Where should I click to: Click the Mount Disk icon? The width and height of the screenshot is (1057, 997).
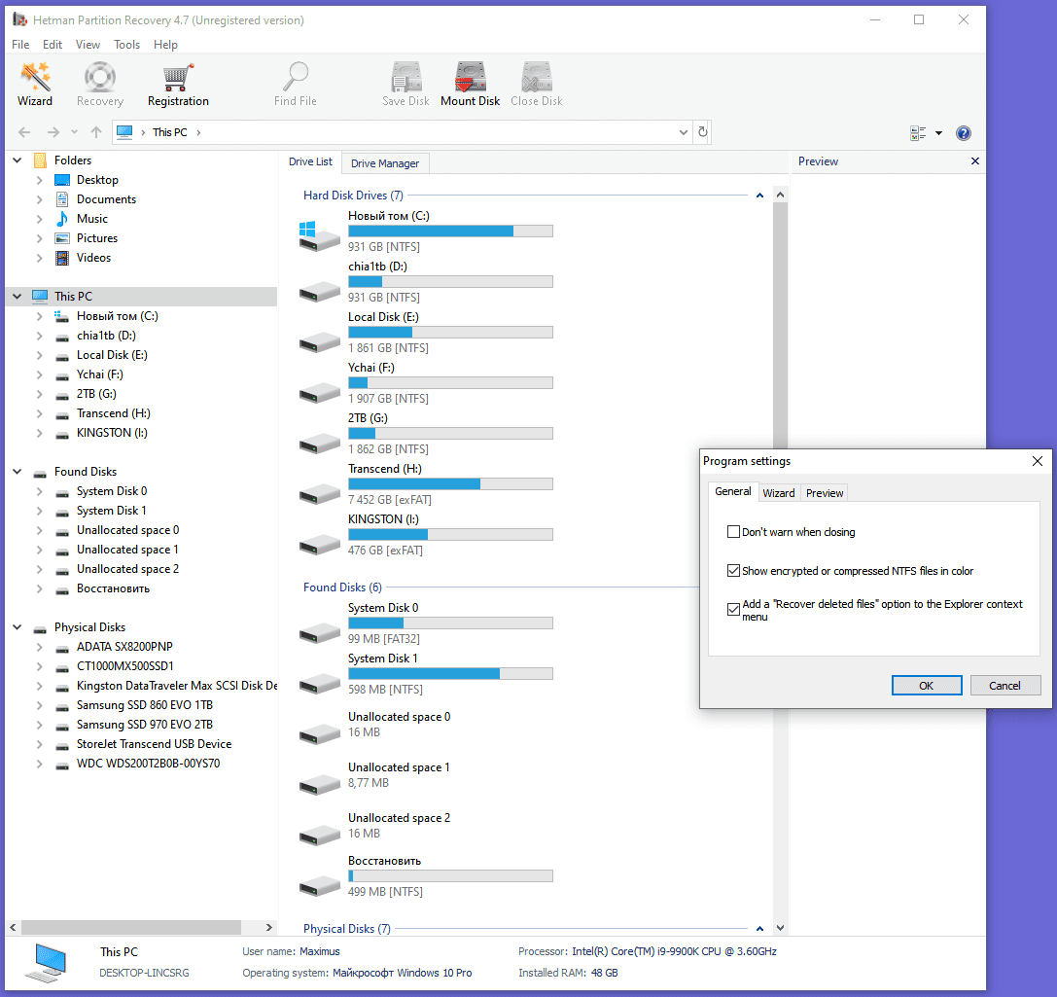[470, 84]
